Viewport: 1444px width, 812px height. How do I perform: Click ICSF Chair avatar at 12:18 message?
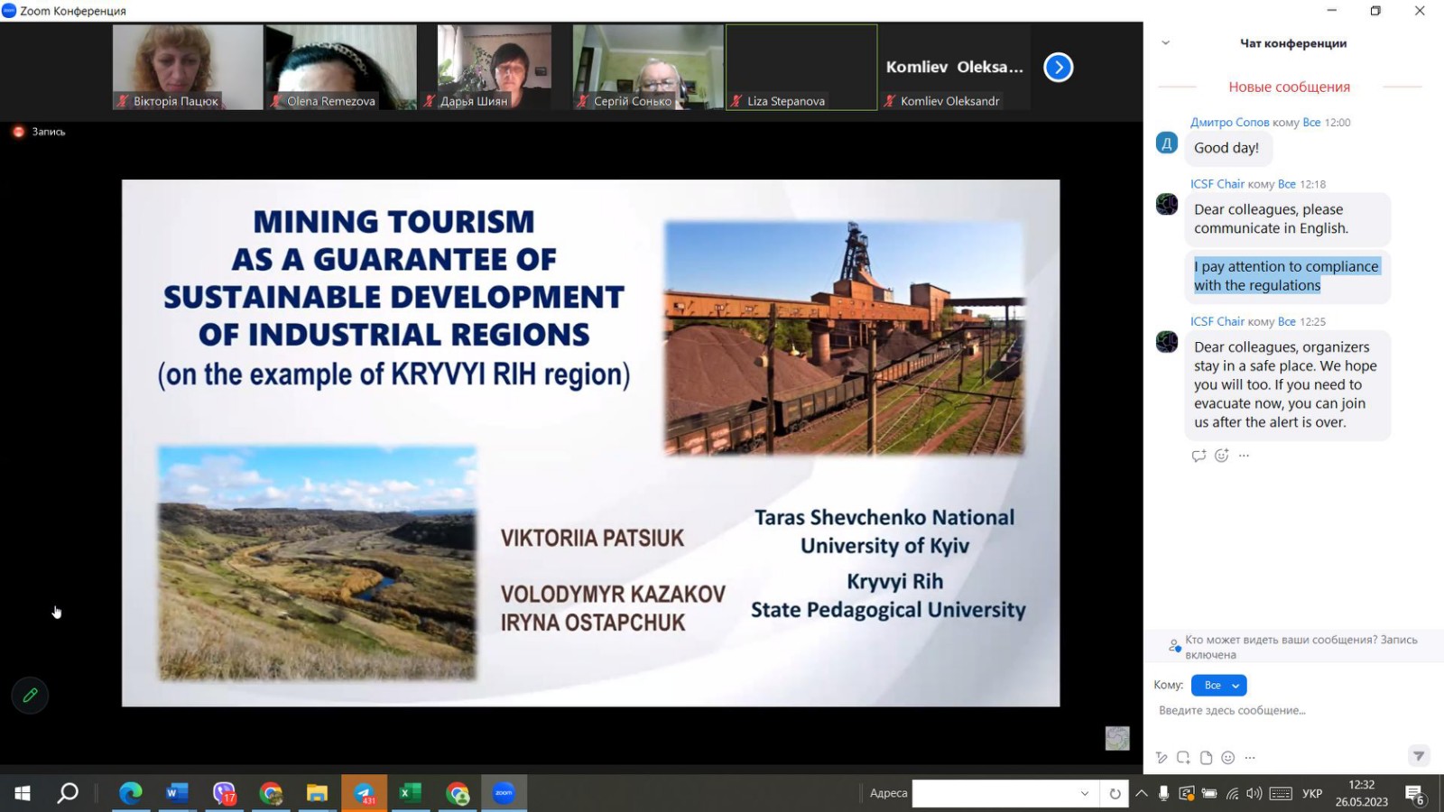tap(1166, 204)
